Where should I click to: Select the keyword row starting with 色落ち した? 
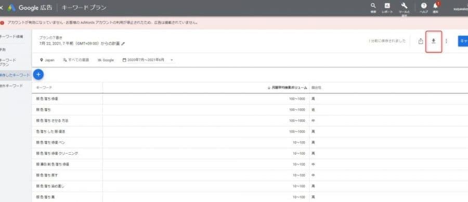pos(250,132)
